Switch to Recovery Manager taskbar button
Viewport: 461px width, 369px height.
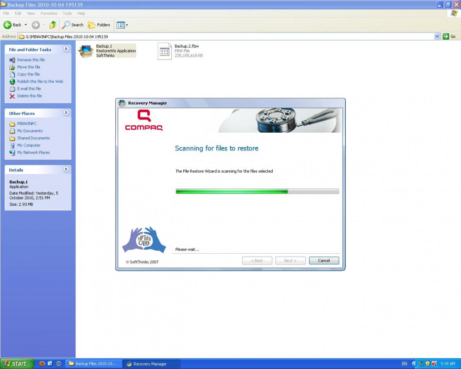pyautogui.click(x=152, y=364)
